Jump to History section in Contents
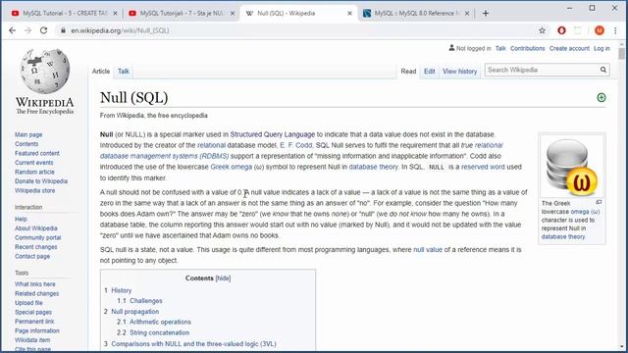Screen dimensions: 628x353 pos(122,290)
